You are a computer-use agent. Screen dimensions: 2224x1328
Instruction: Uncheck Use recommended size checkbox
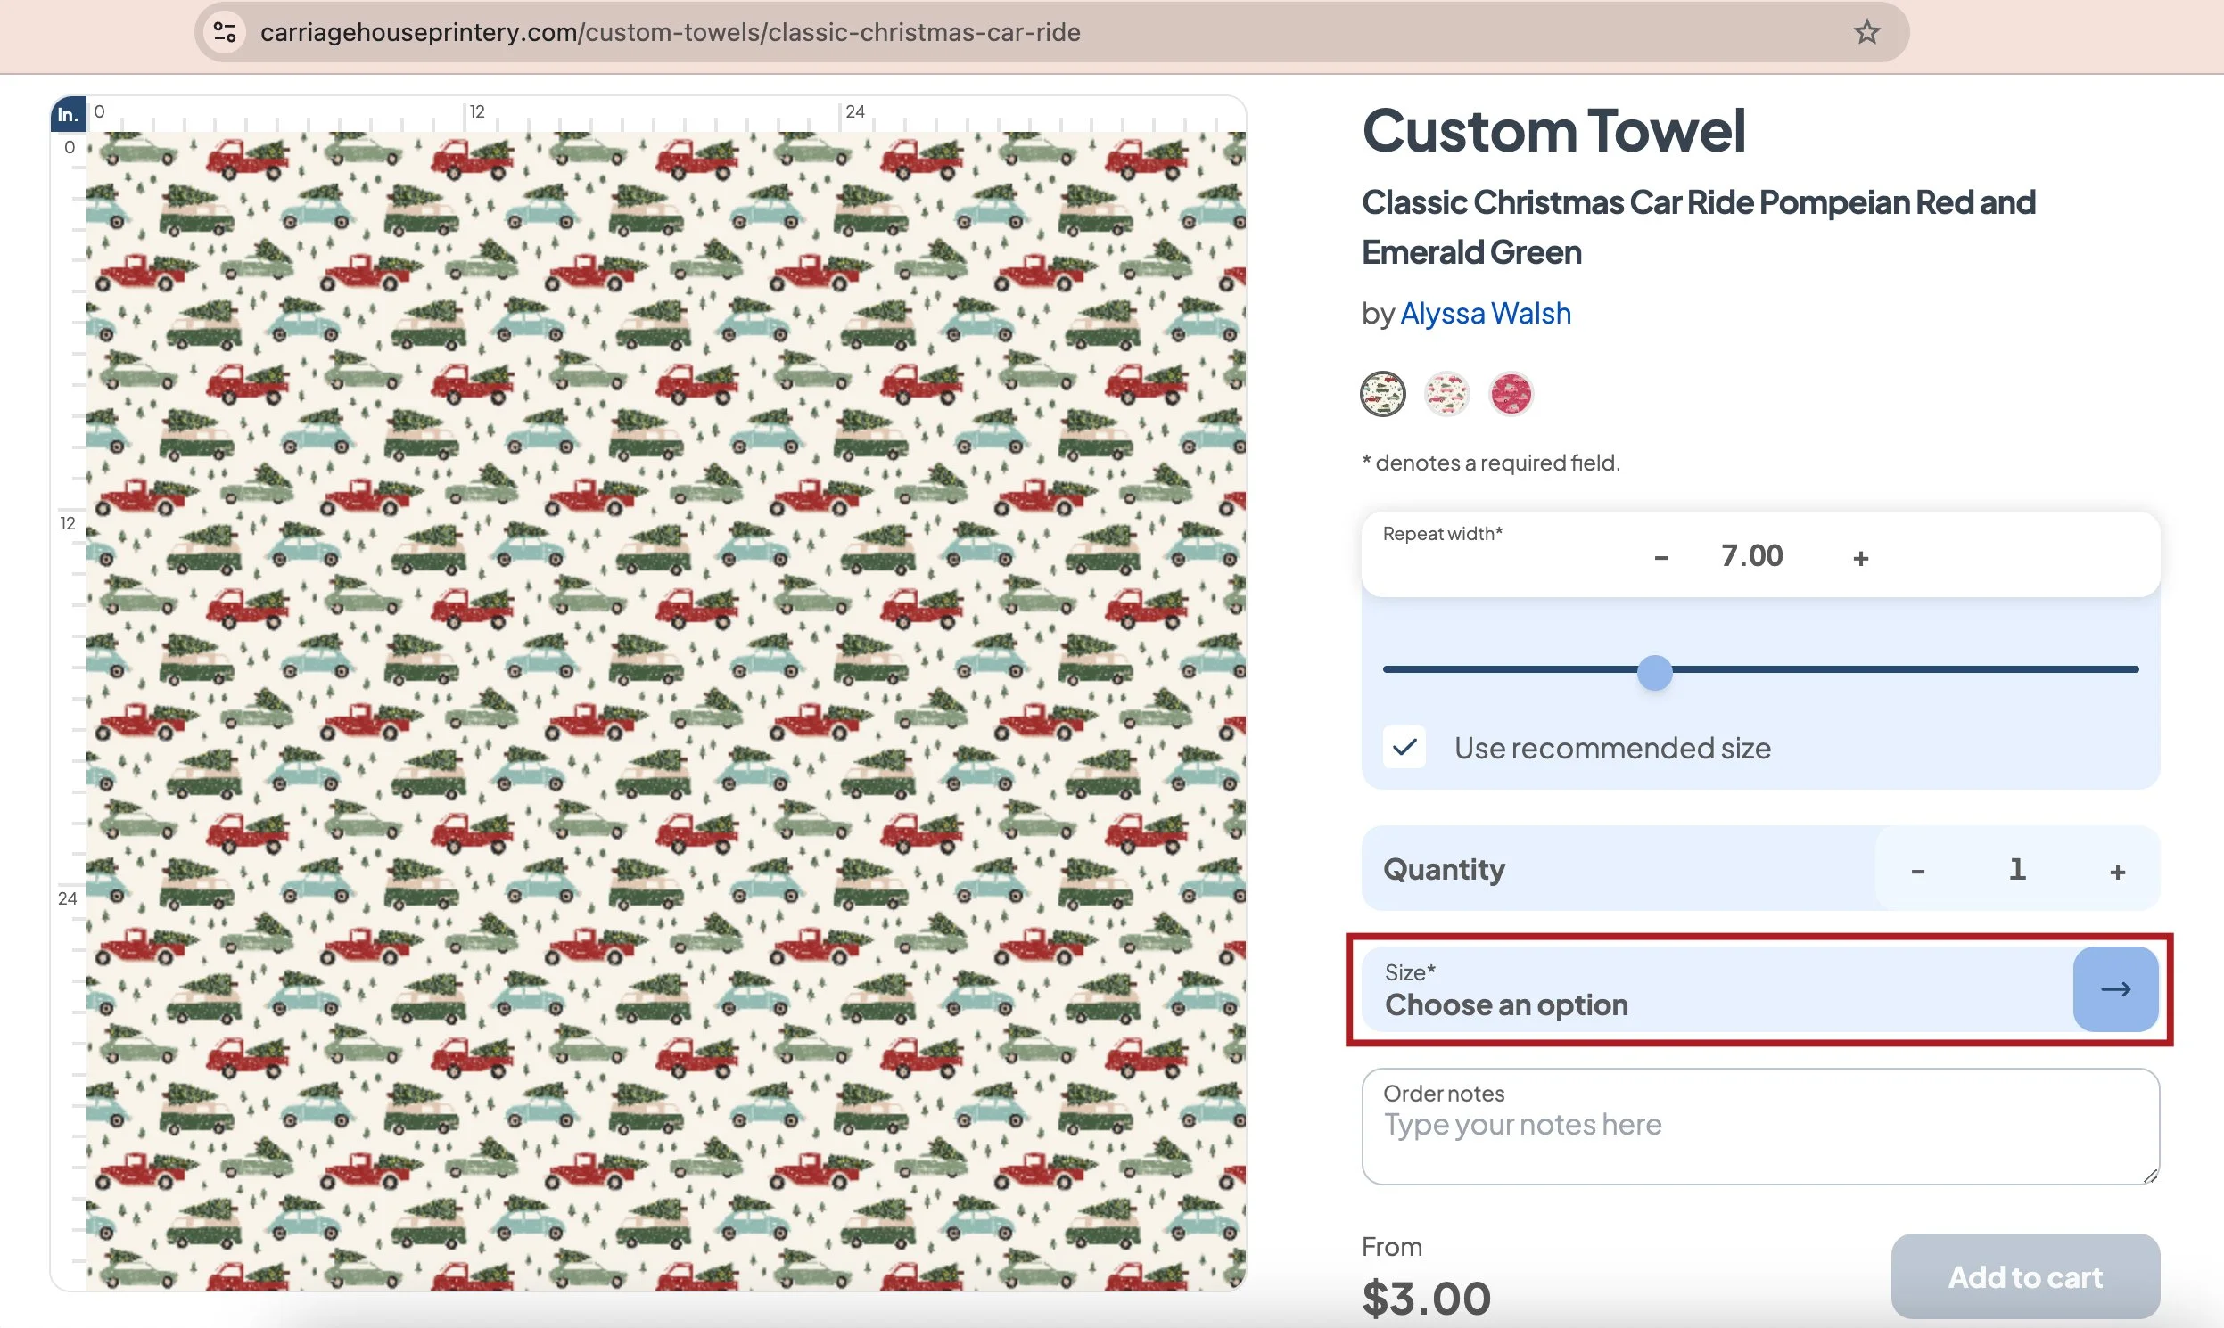(x=1404, y=746)
